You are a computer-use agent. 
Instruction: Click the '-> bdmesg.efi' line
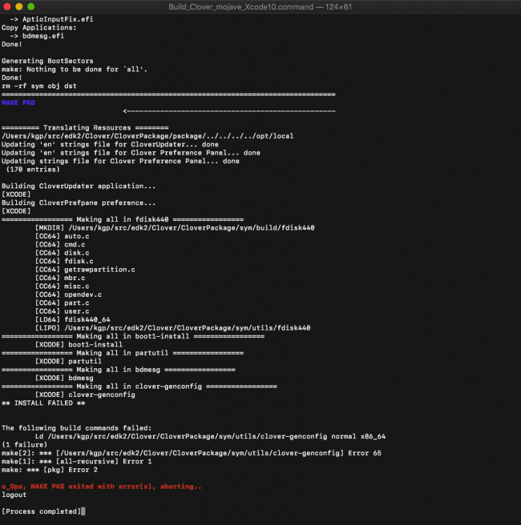(37, 36)
